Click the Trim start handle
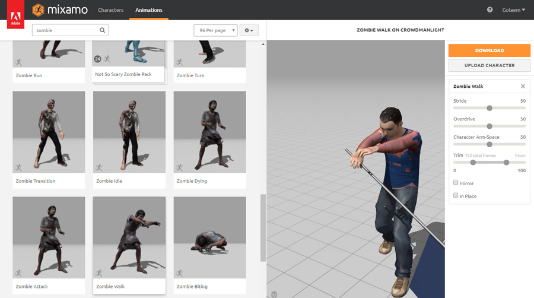The image size is (534, 298). tap(473, 163)
